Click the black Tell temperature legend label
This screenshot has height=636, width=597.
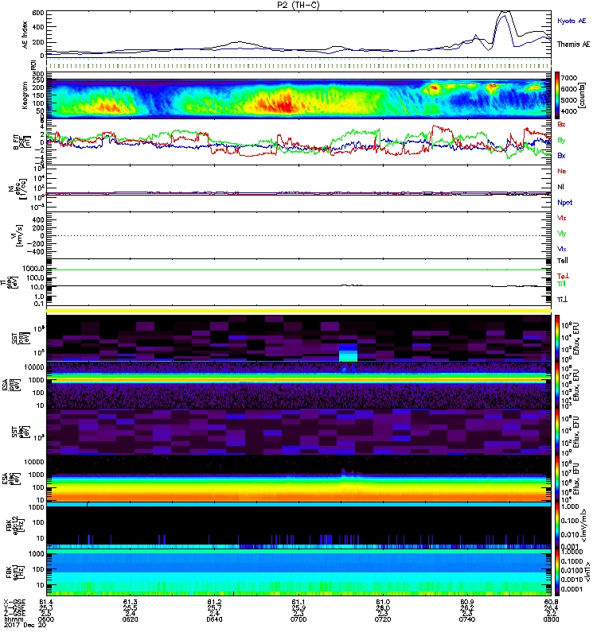(563, 261)
